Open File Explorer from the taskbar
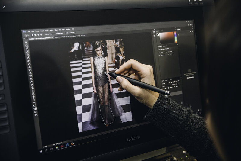The width and height of the screenshot is (241, 161). point(57,148)
